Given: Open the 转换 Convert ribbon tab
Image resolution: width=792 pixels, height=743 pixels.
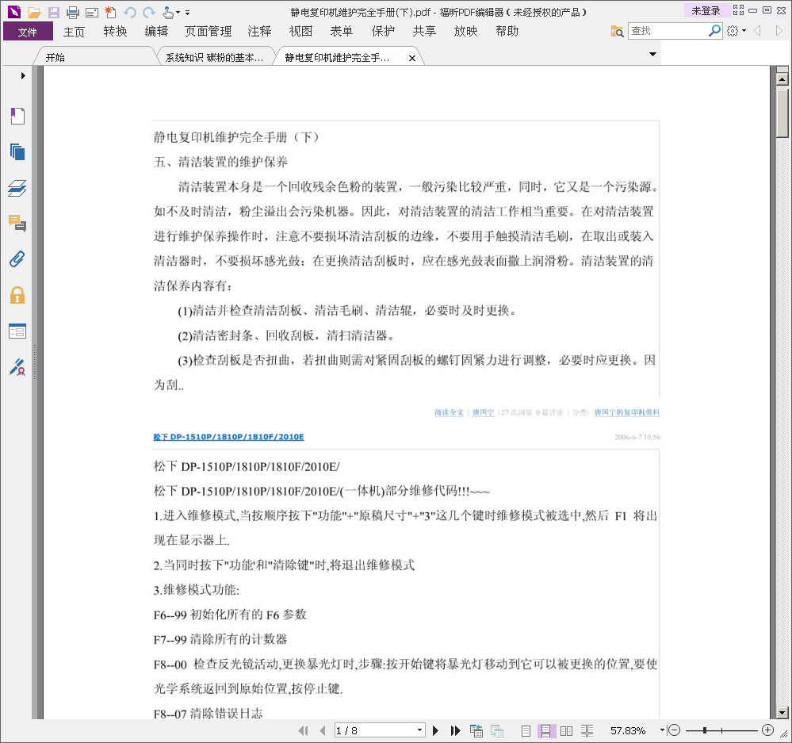Looking at the screenshot, I should [115, 31].
